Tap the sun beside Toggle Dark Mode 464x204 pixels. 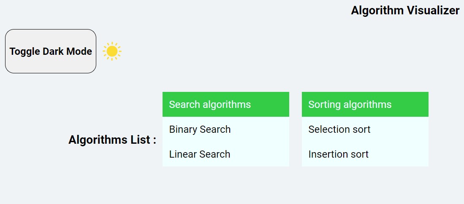[112, 51]
